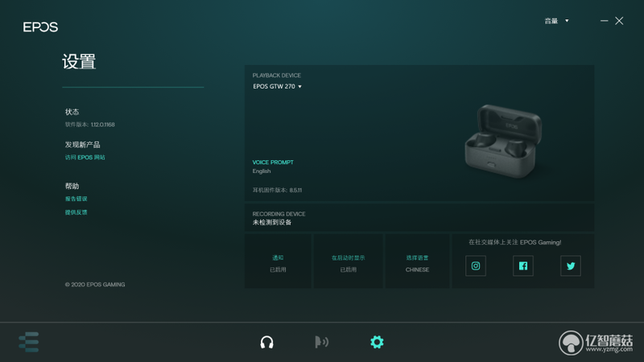Click the English voice prompt value
The height and width of the screenshot is (362, 644).
click(262, 171)
